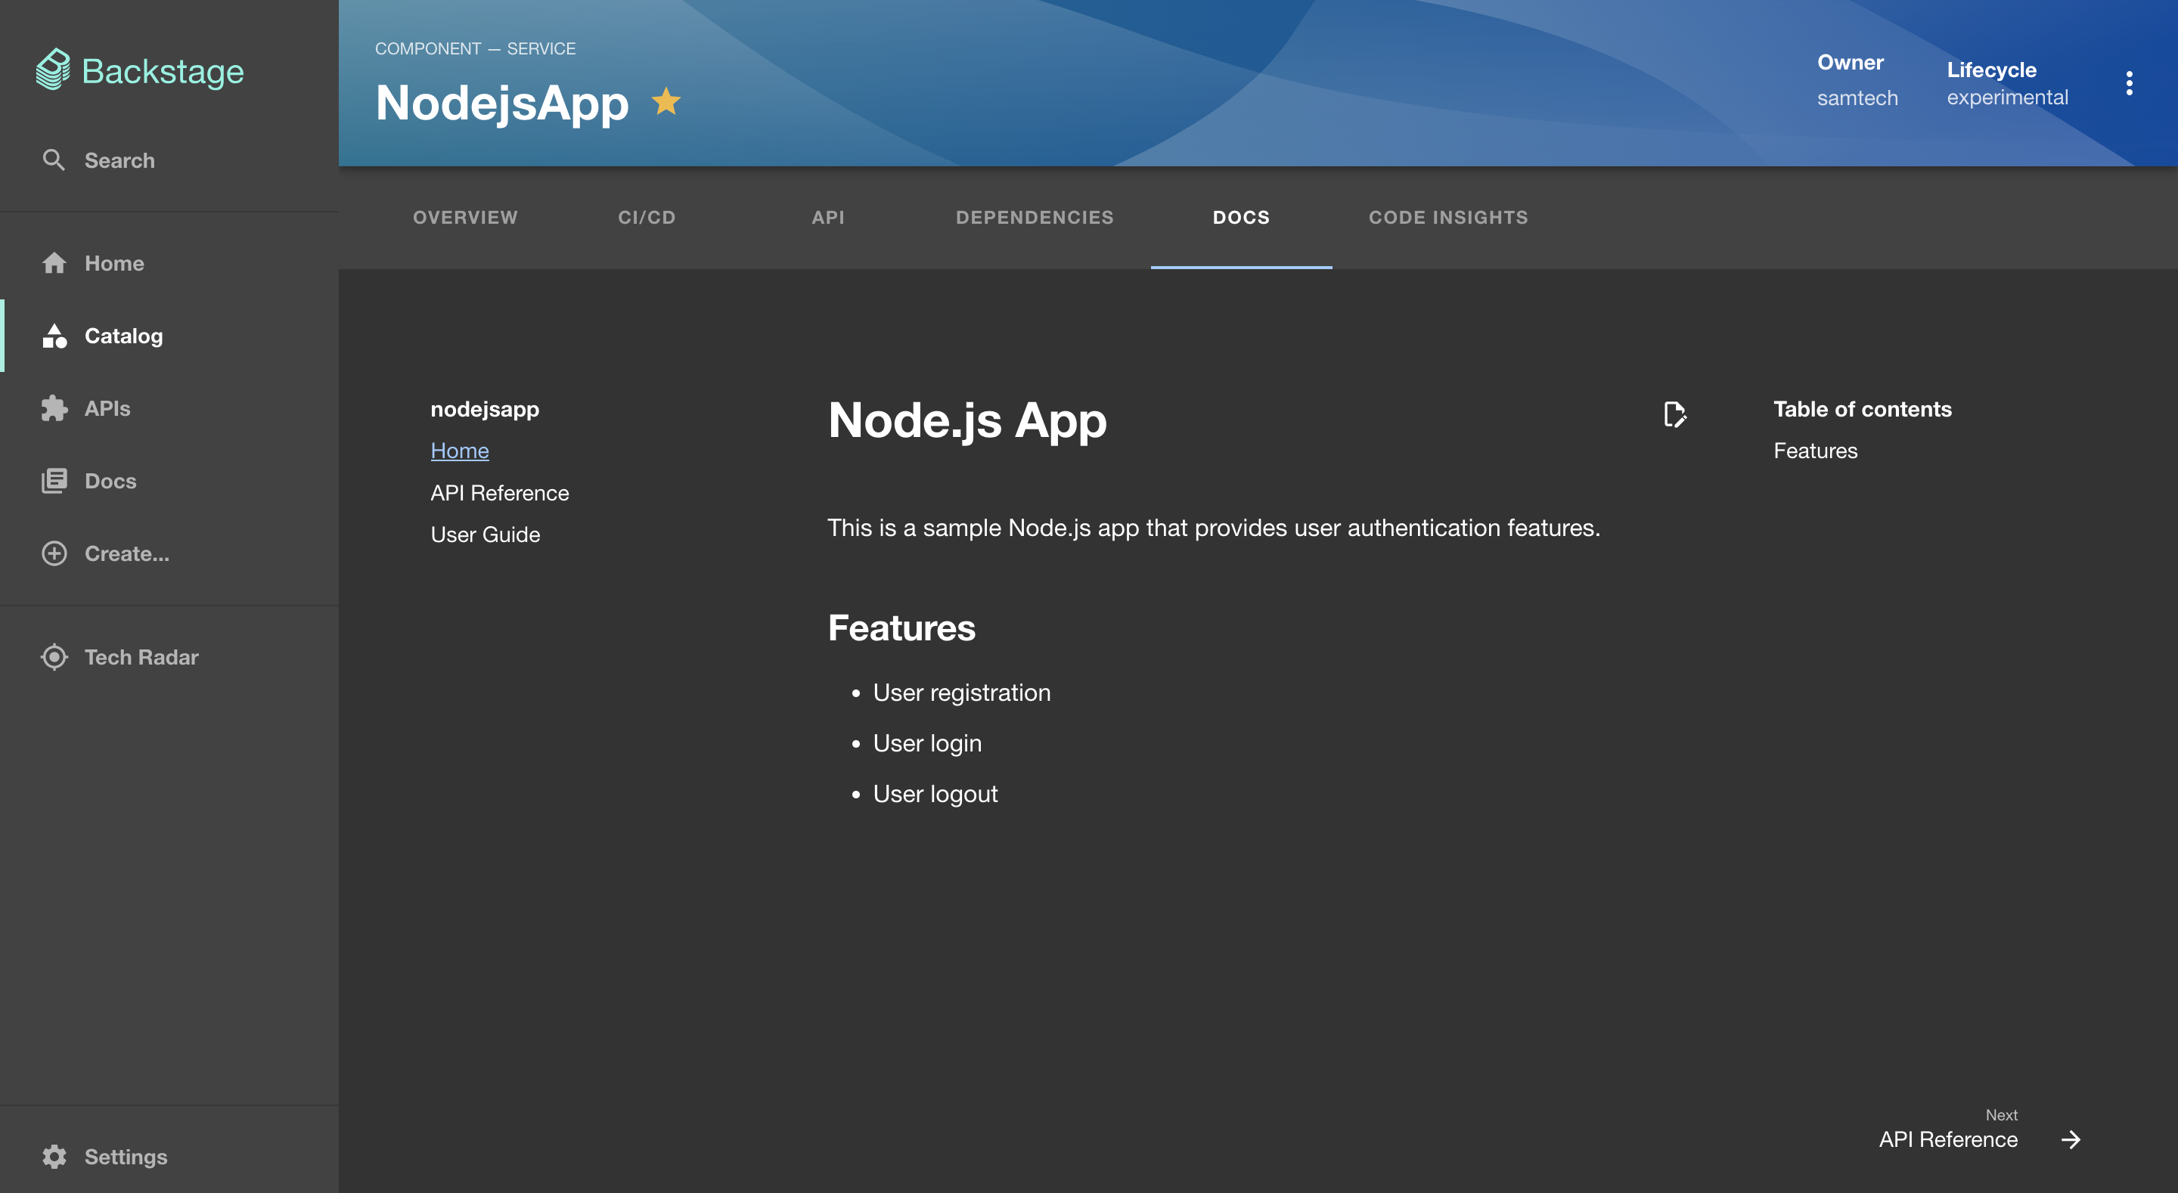The height and width of the screenshot is (1193, 2178).
Task: Click the 'COMPONENT — SERVICE' header label
Action: [x=475, y=48]
